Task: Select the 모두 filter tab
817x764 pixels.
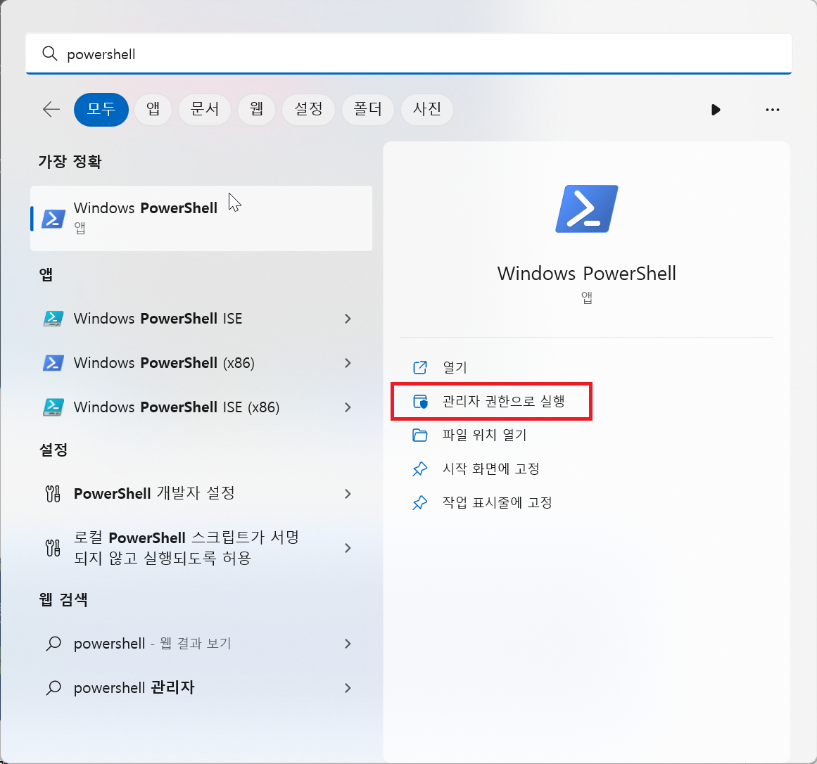Action: (x=101, y=109)
